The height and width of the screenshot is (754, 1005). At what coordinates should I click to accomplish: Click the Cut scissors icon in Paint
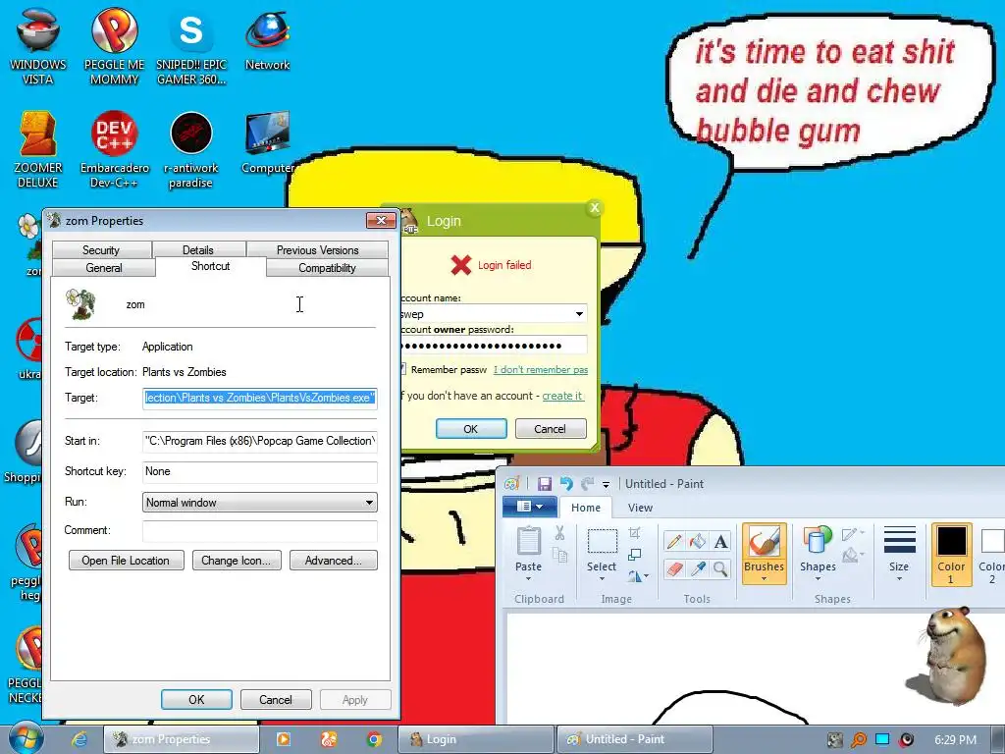click(559, 533)
